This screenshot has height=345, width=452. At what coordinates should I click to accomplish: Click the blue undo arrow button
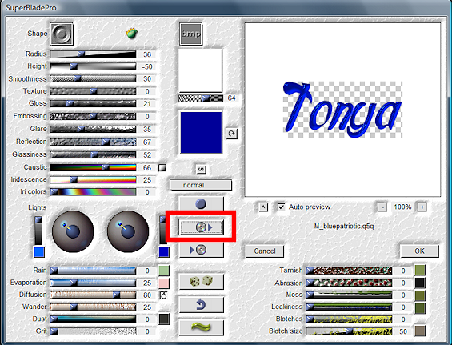point(202,304)
